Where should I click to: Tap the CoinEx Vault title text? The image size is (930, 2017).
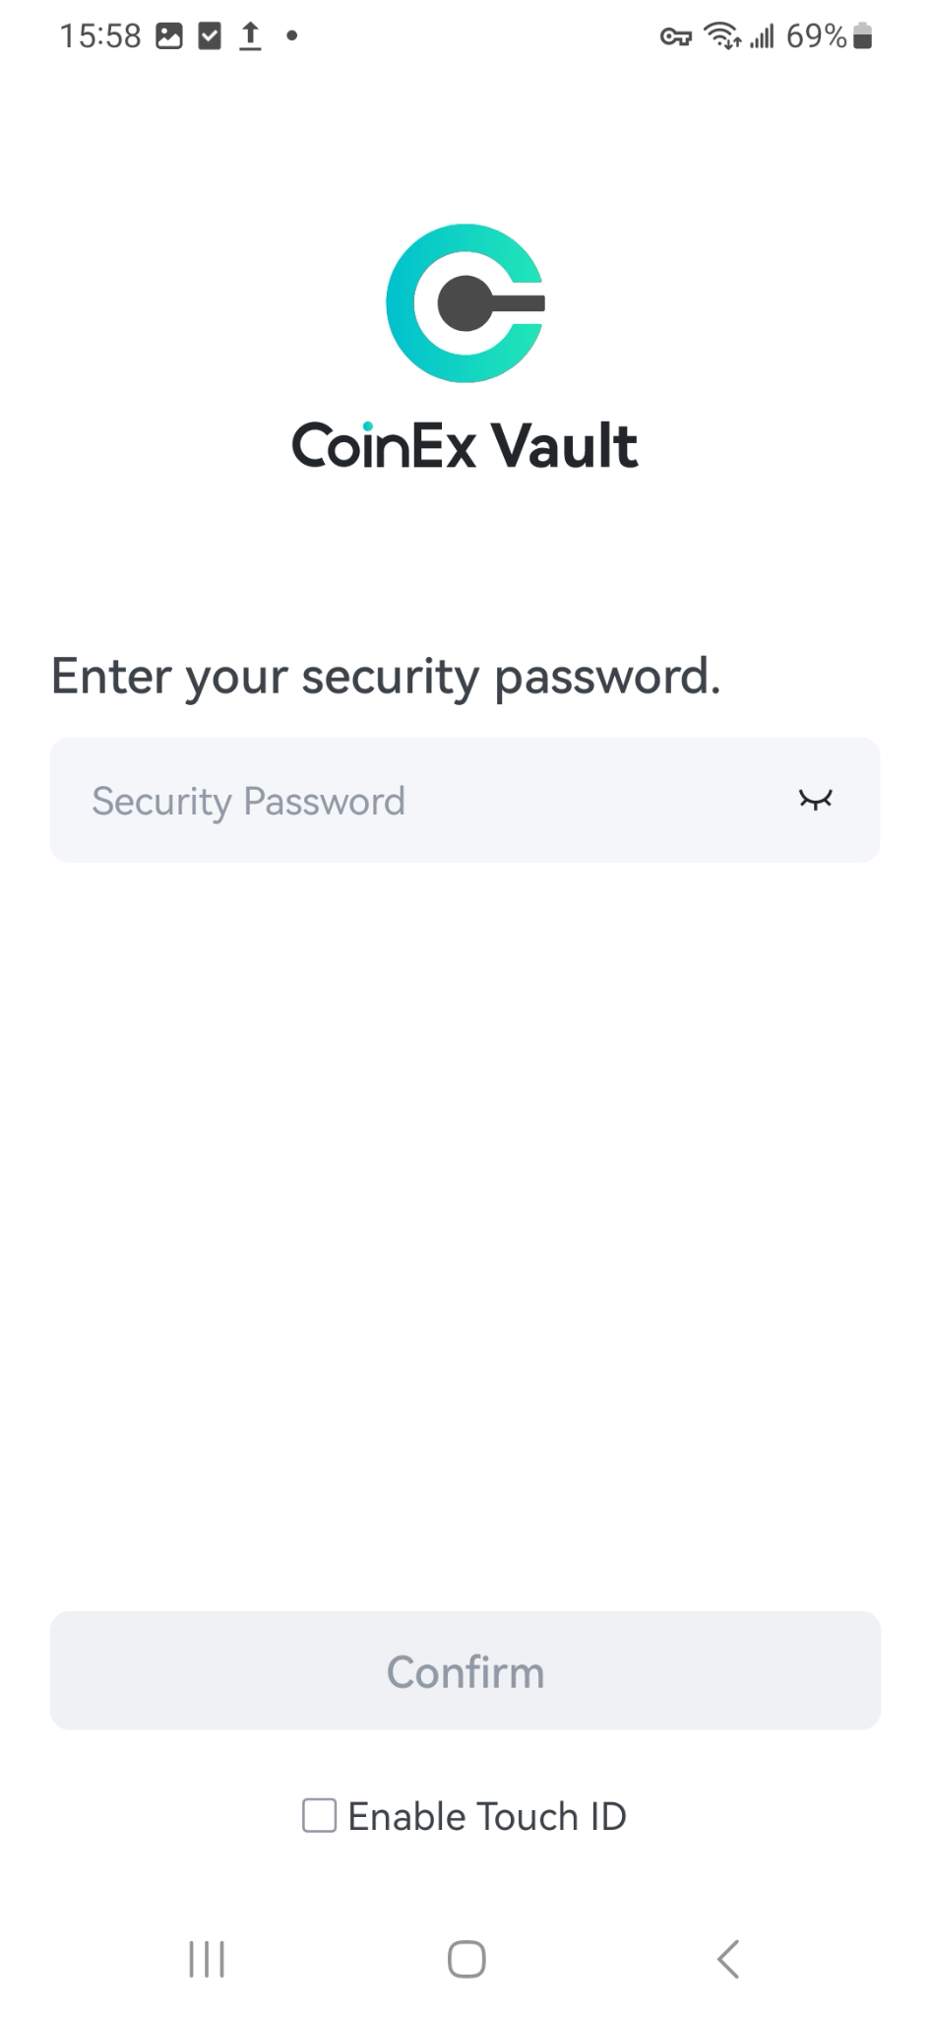pos(465,445)
